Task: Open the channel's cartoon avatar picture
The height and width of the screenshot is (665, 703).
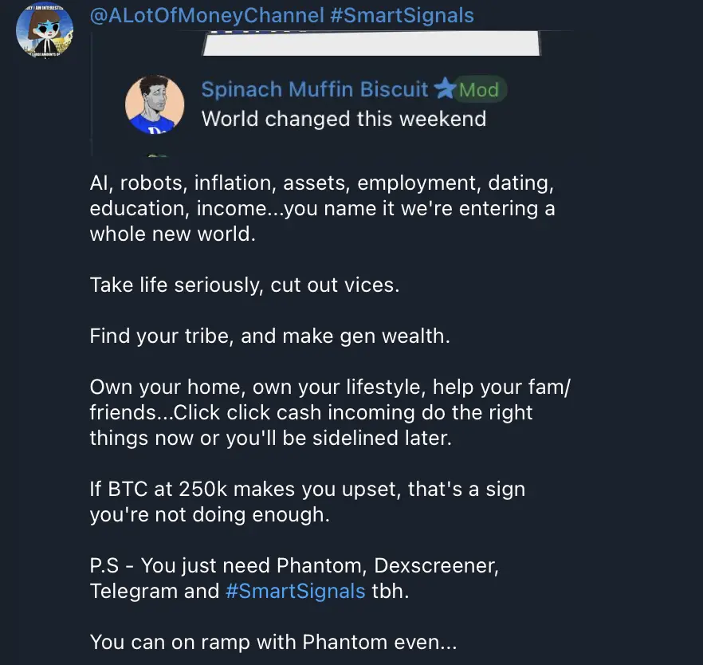Action: [45, 30]
